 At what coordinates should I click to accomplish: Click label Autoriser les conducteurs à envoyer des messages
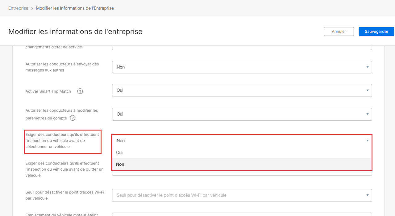[x=62, y=67]
